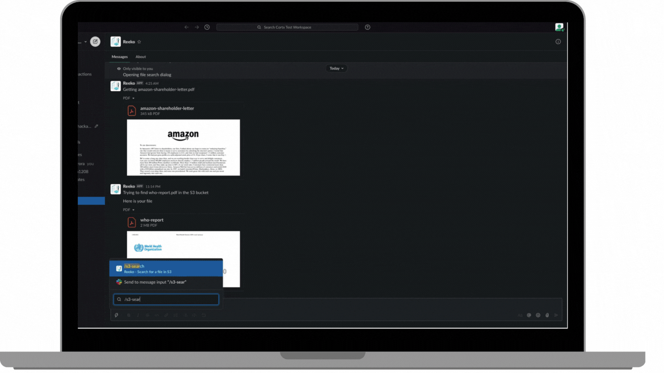
Task: Star the Reeko conversation
Action: (x=139, y=42)
